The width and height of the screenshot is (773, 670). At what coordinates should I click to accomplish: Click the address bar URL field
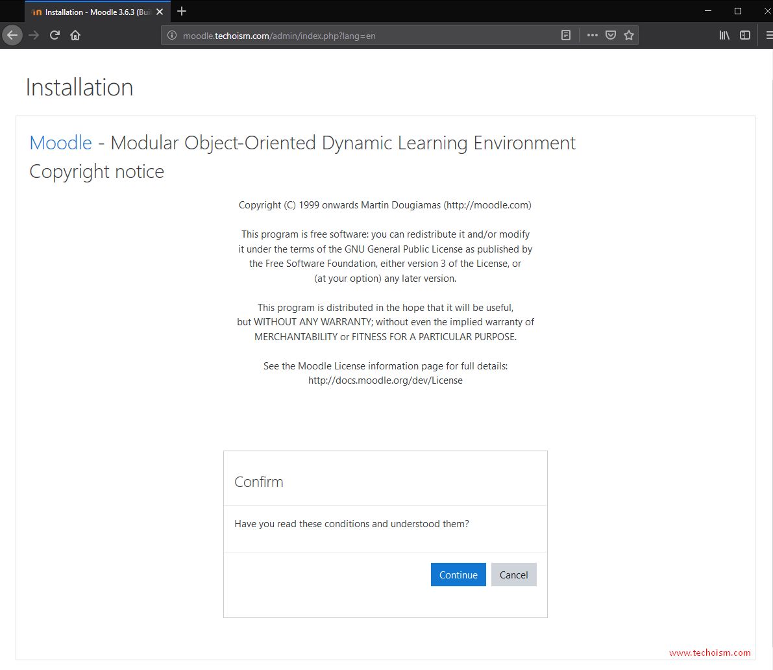pos(363,36)
